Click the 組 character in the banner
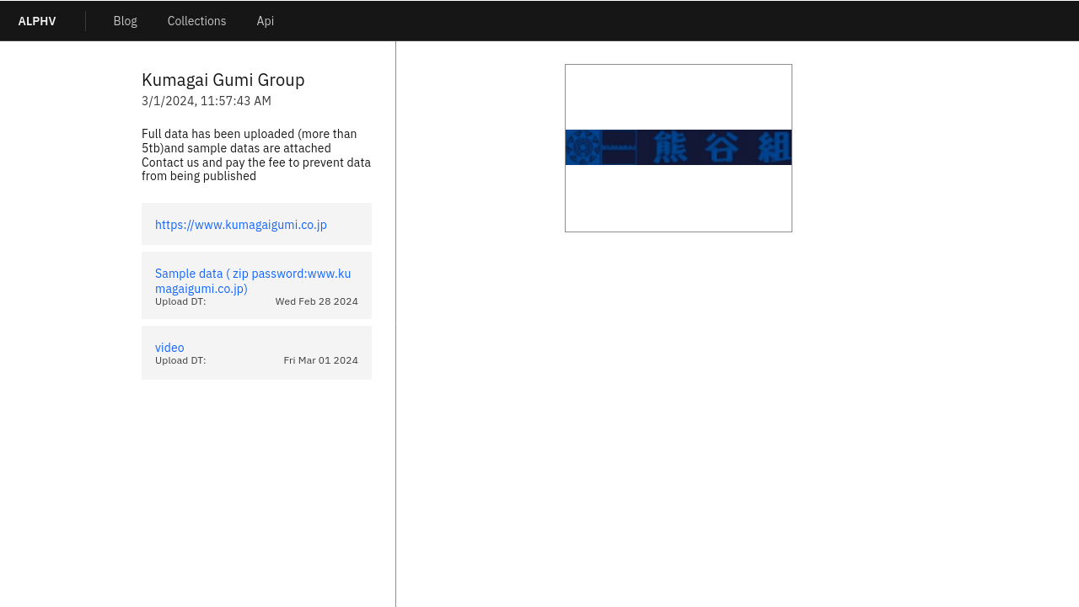Image resolution: width=1079 pixels, height=607 pixels. (x=774, y=147)
